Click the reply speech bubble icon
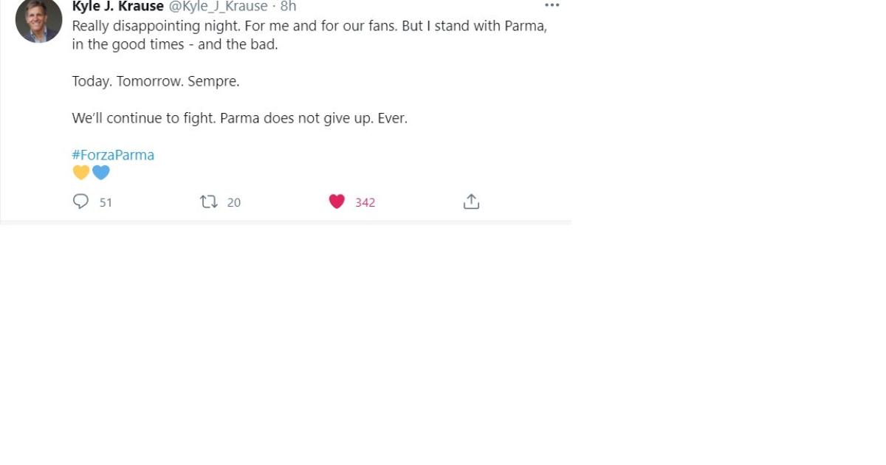This screenshot has height=465, width=886. (80, 201)
